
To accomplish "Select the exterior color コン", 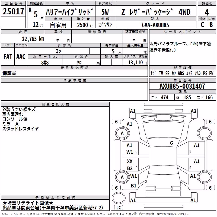I will click(58, 51).
